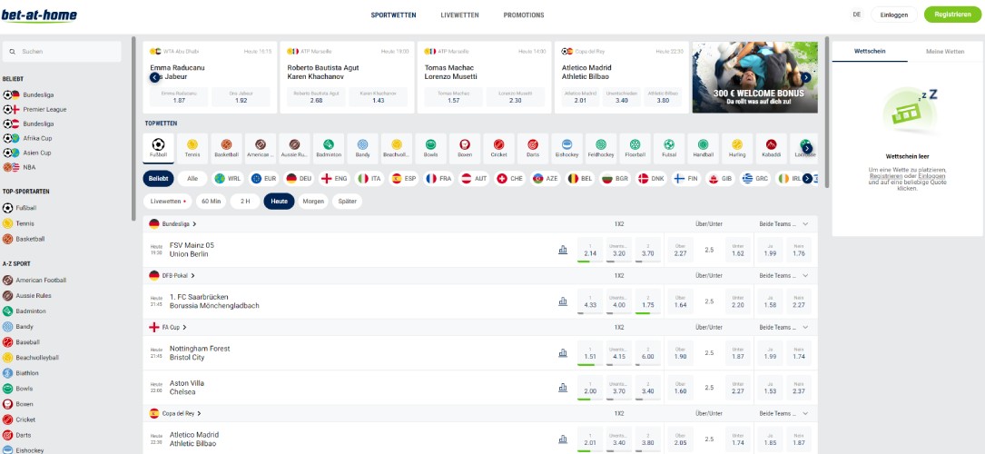Show the Wettschein tab
The height and width of the screenshot is (454, 985).
(x=870, y=52)
